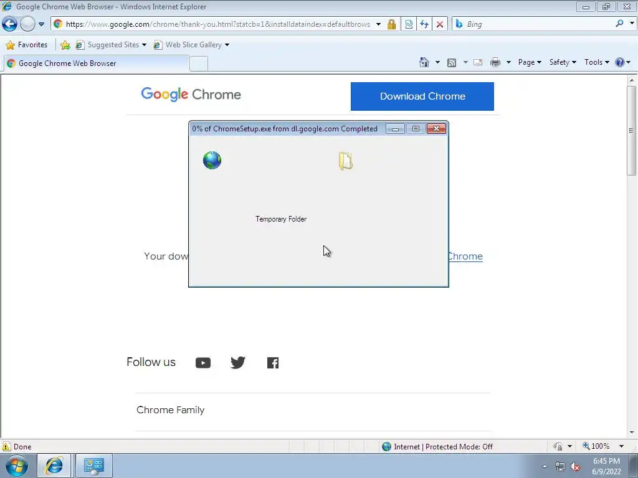
Task: Minimize the ChromeSetup download dialog
Action: 395,129
